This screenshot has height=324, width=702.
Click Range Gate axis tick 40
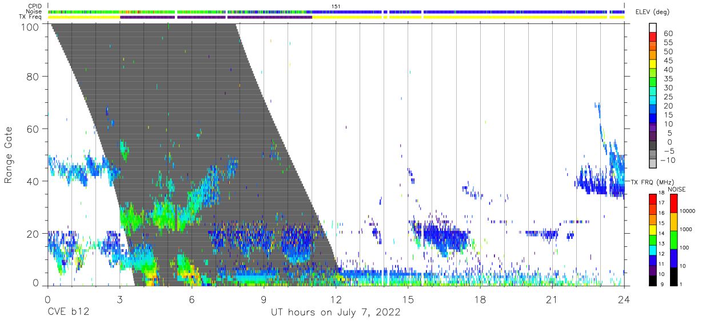click(33, 181)
